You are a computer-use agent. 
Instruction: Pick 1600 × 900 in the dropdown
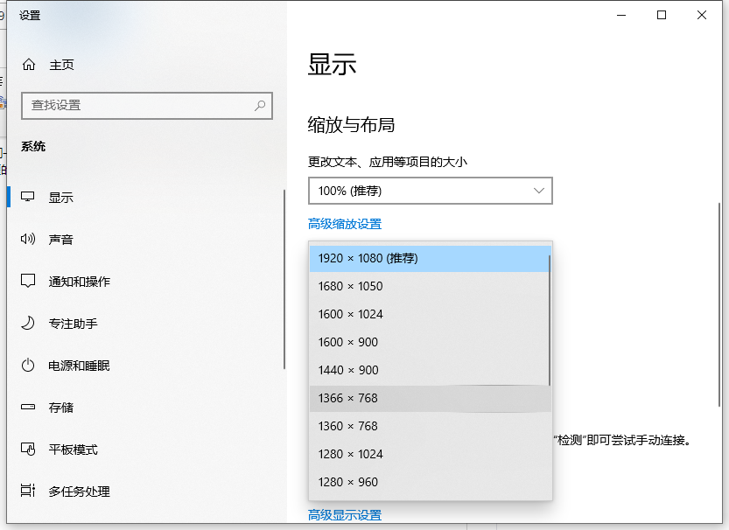point(347,342)
